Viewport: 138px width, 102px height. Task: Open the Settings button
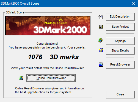(120, 41)
